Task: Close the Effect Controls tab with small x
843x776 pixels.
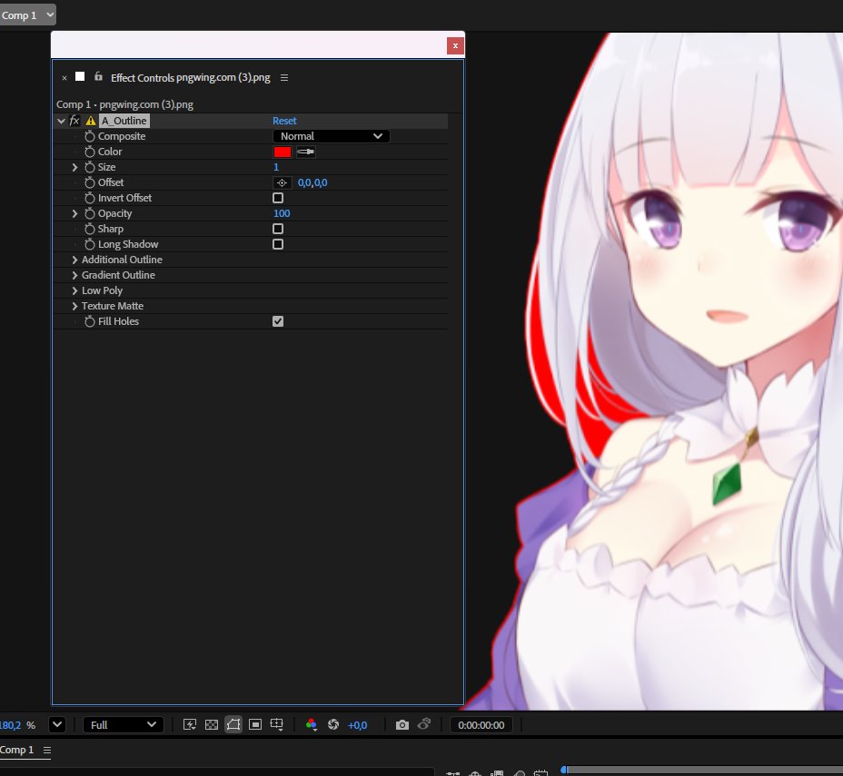Action: [x=64, y=78]
